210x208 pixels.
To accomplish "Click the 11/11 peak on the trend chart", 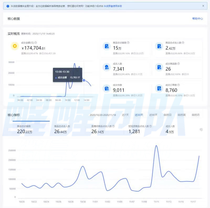I will (x=156, y=146).
